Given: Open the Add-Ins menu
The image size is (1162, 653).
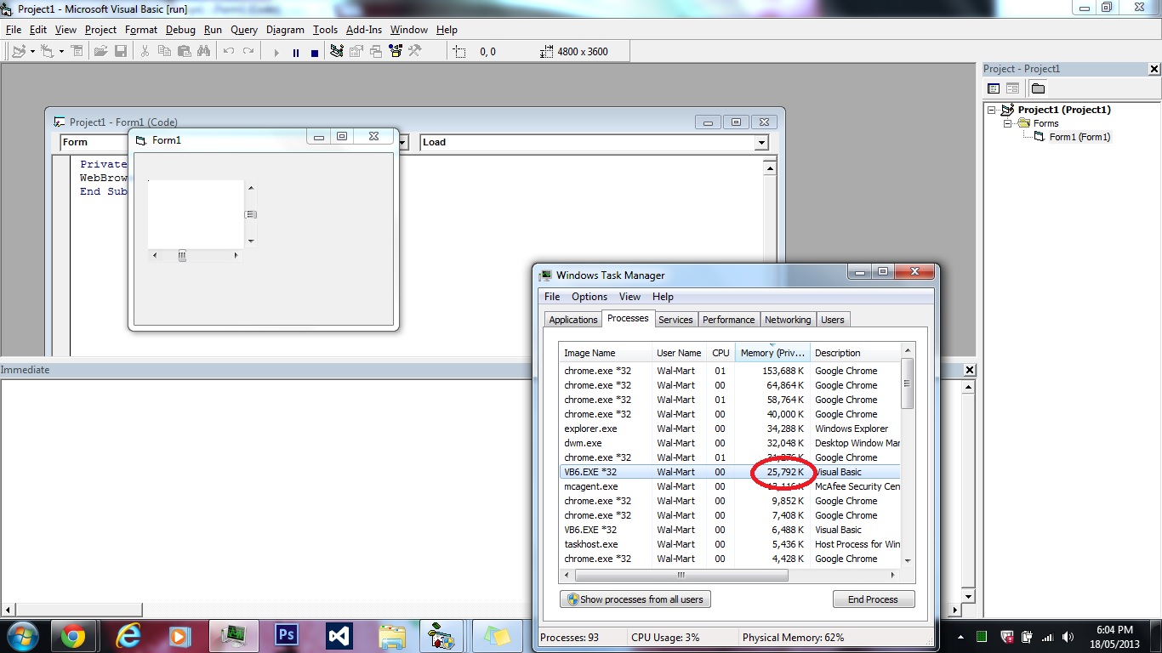Looking at the screenshot, I should click(364, 30).
